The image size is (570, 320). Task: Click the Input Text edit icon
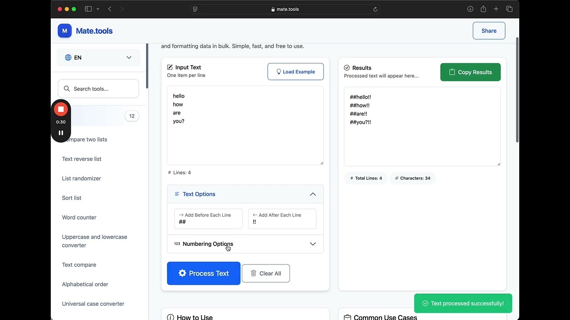point(170,67)
